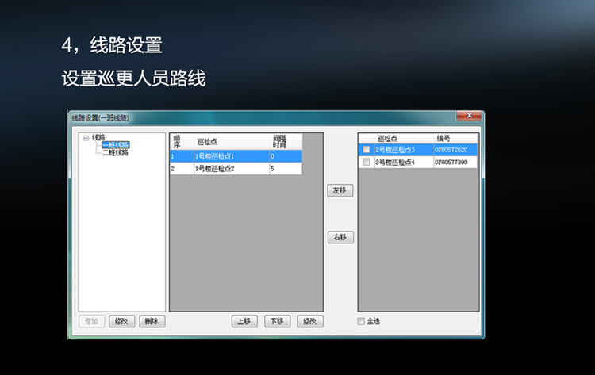Select 二班线路 in the route tree
The height and width of the screenshot is (375, 595).
coord(115,152)
